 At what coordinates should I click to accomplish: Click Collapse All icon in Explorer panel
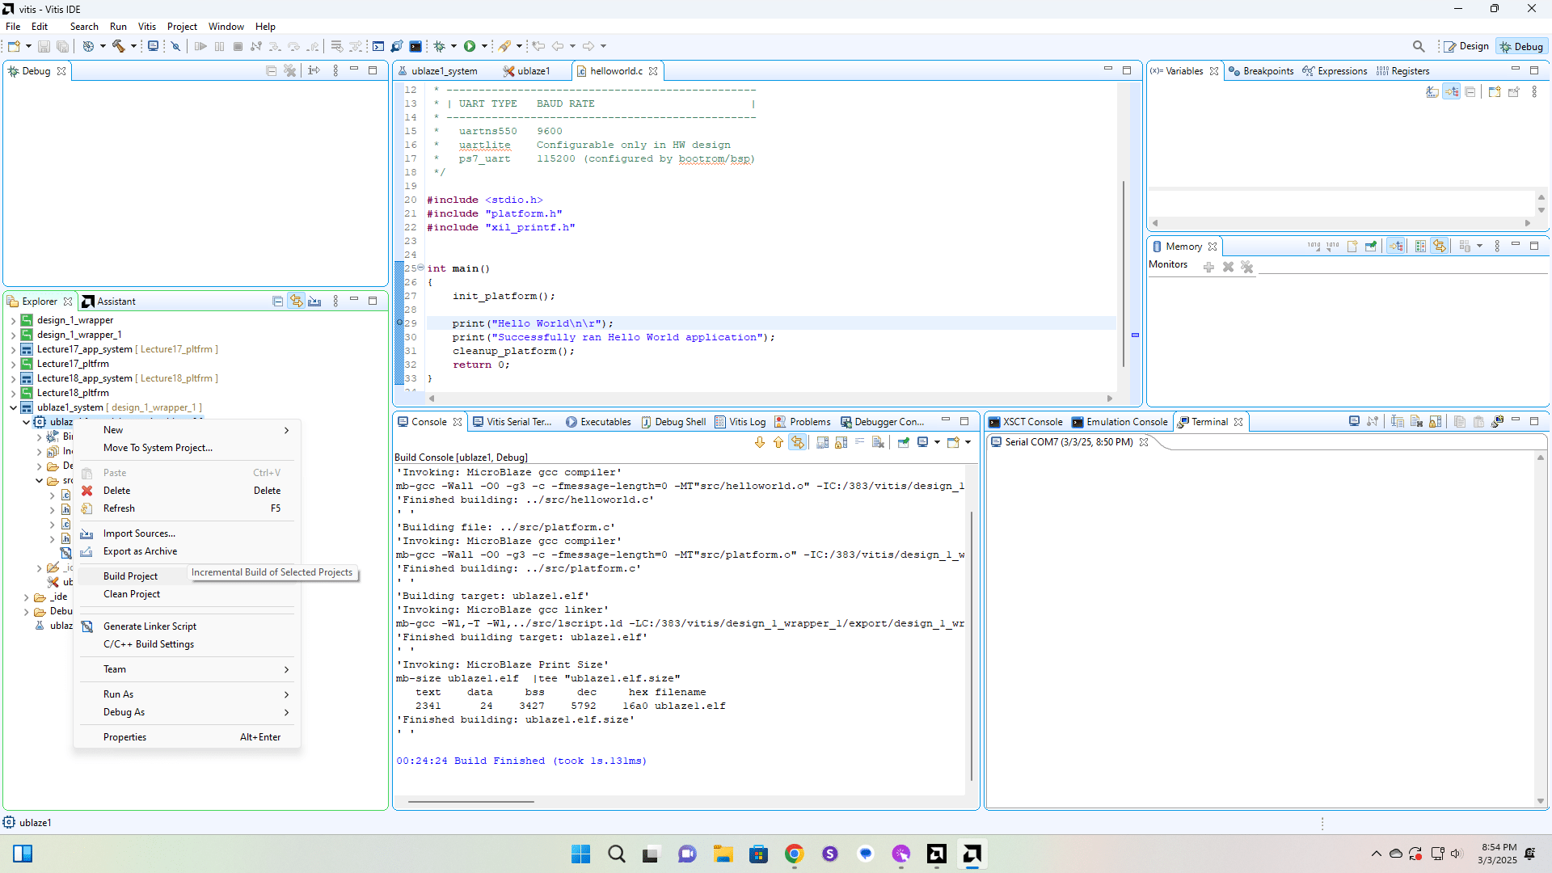coord(277,302)
